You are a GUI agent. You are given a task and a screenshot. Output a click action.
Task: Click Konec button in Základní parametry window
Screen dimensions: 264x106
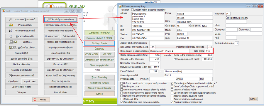(x=253, y=99)
